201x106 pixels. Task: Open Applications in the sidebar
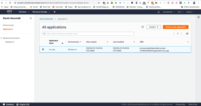[x=8, y=29]
